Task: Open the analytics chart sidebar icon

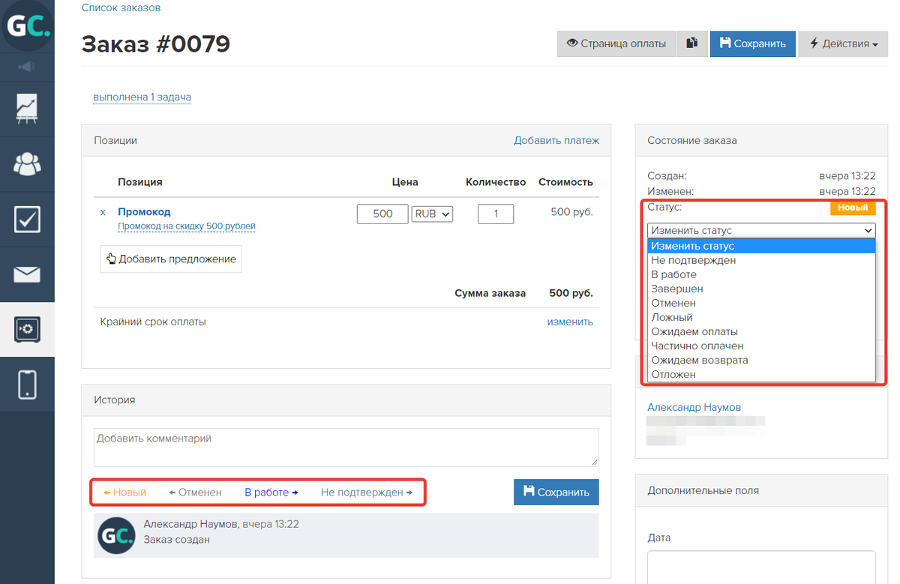Action: (x=27, y=109)
